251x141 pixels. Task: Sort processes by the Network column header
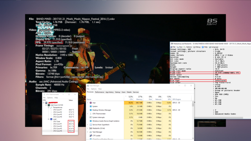pos(157,98)
